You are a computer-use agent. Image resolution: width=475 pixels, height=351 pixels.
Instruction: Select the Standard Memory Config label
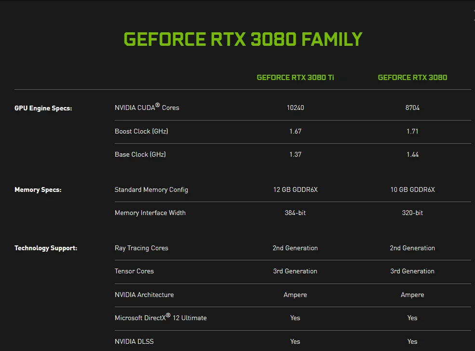151,189
